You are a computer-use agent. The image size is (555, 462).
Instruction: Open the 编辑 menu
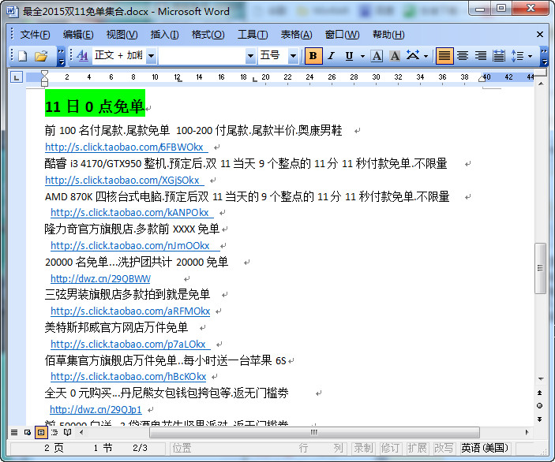point(78,35)
